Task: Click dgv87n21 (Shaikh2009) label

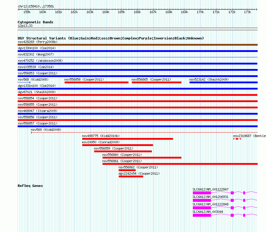Action: (37, 92)
